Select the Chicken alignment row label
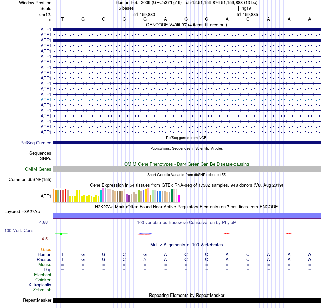The width and height of the screenshot is (321, 308). click(43, 280)
